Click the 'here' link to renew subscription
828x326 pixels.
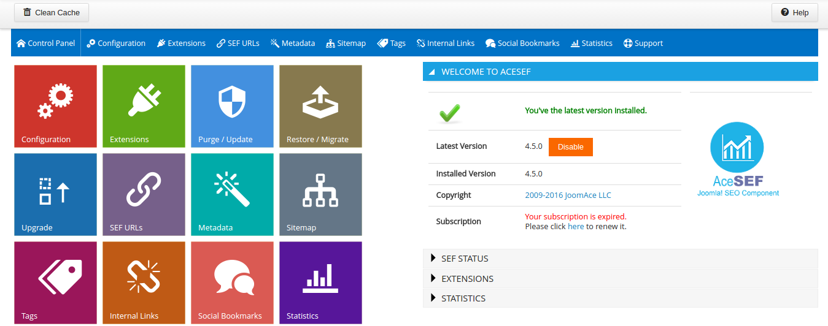[576, 227]
